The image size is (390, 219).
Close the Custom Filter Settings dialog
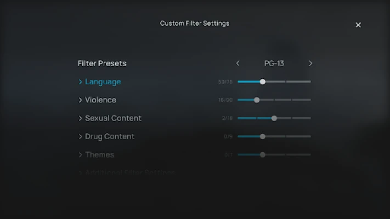point(358,25)
